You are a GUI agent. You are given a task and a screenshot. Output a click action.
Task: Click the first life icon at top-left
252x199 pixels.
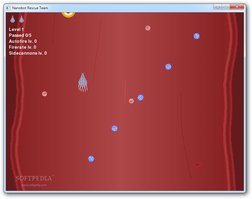[12, 19]
